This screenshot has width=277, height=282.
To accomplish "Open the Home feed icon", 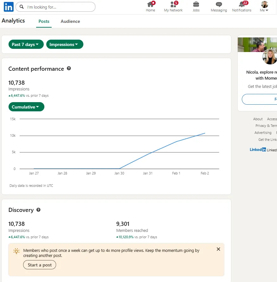I will [151, 5].
